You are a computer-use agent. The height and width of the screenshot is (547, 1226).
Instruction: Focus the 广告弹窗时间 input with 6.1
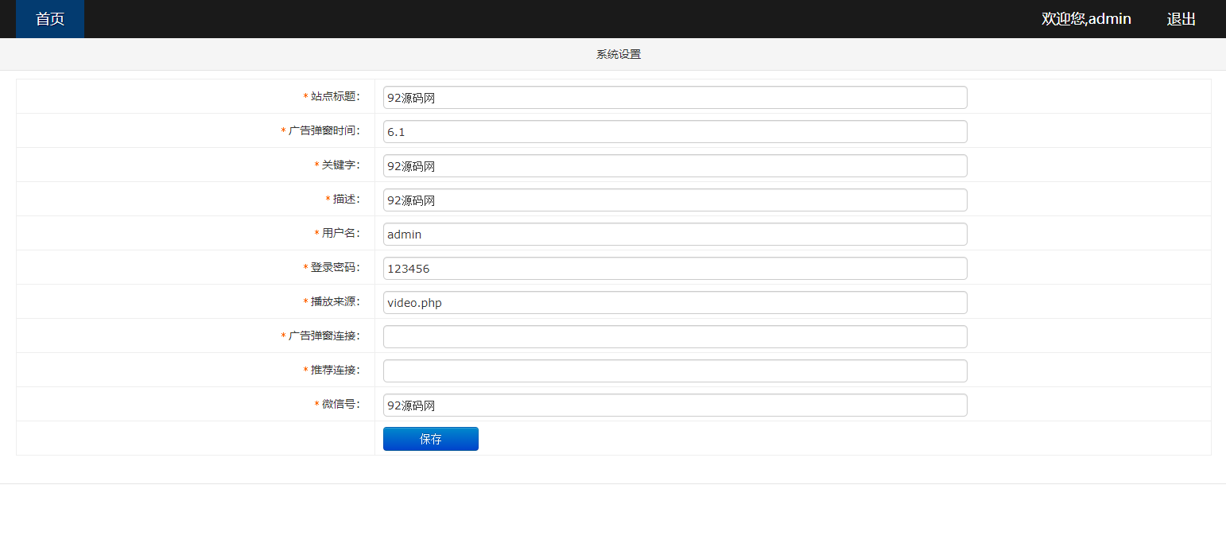pyautogui.click(x=675, y=132)
